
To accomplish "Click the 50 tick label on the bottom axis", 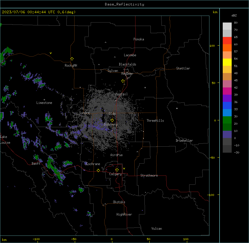I will pos(148,239).
